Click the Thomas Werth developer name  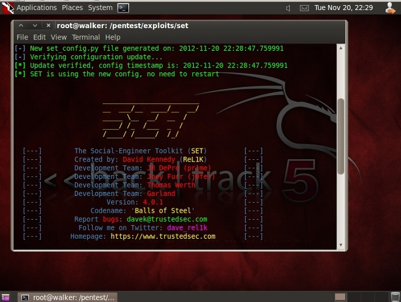[171, 185]
